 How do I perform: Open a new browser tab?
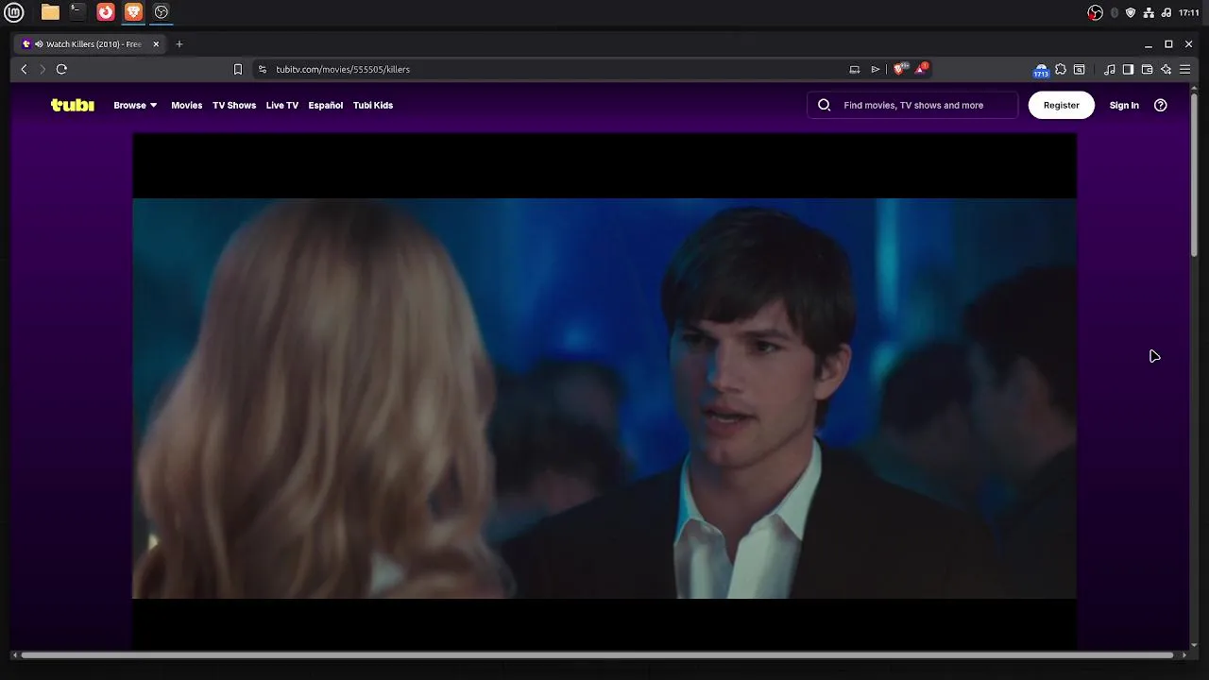click(x=179, y=44)
